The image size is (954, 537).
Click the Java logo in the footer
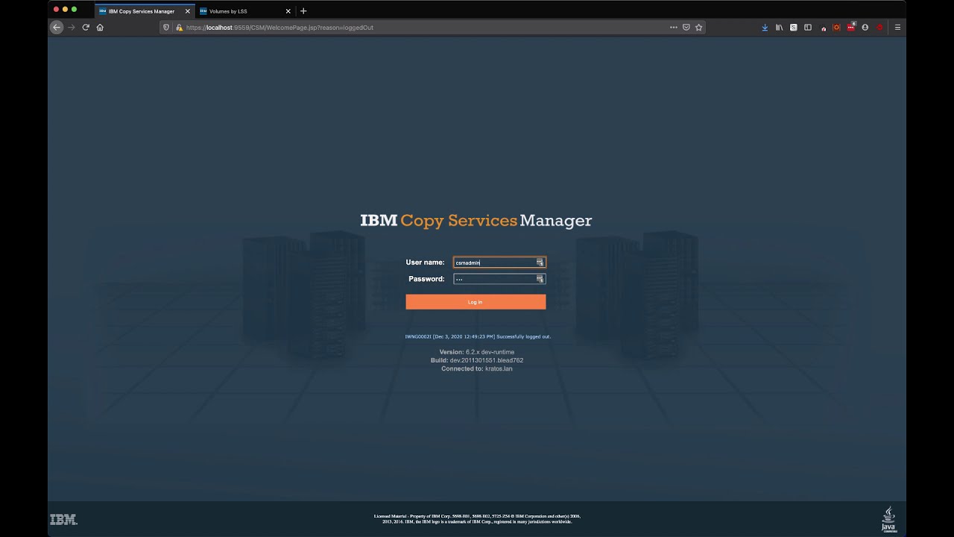click(888, 519)
